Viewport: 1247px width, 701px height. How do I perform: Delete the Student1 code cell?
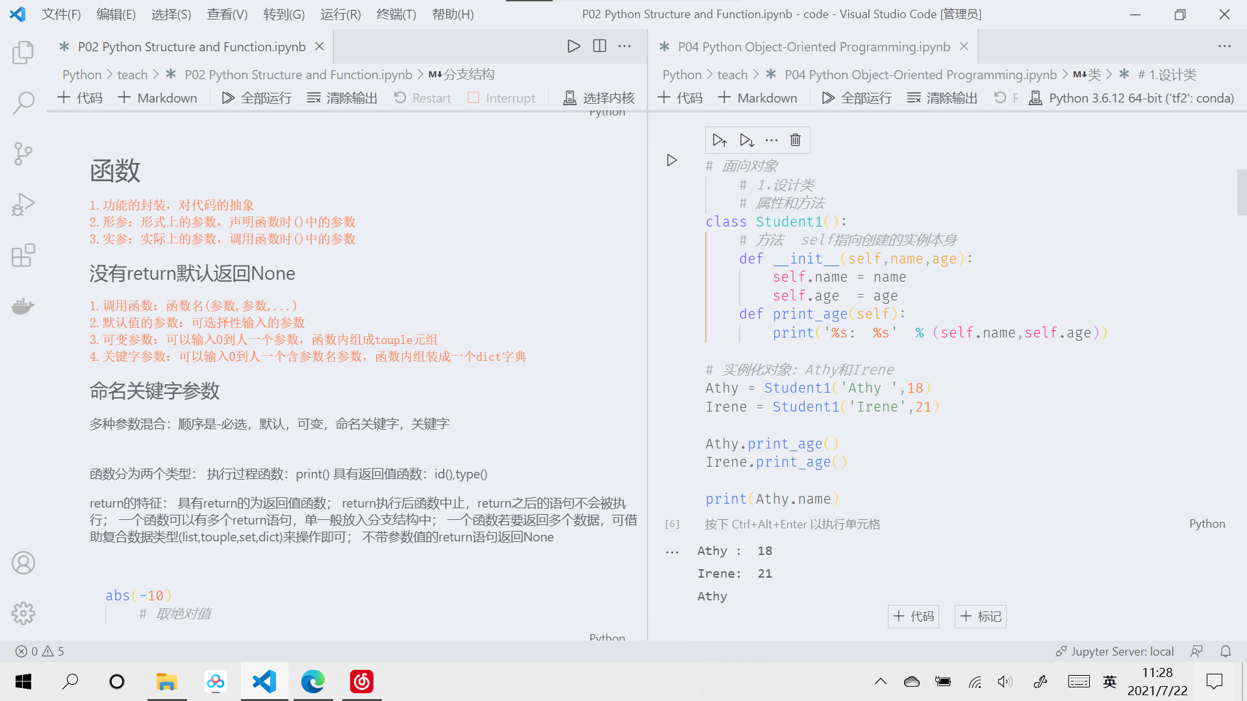795,140
